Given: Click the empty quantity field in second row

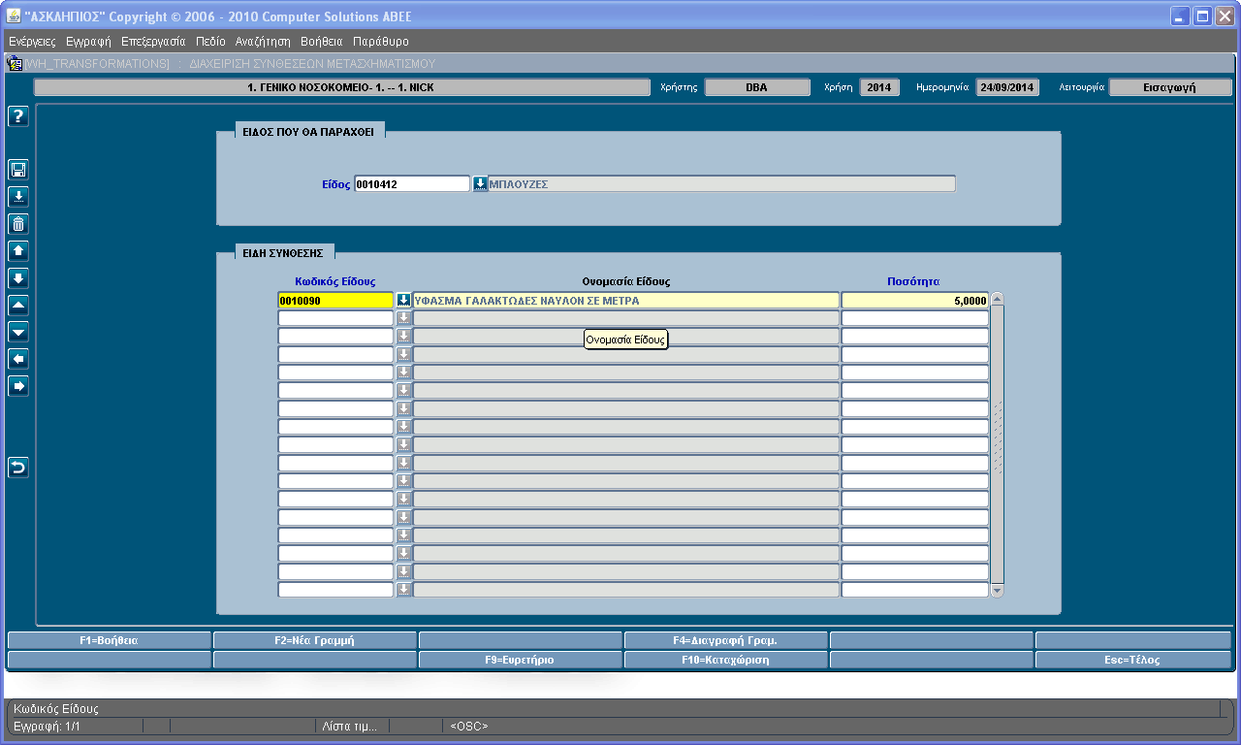Looking at the screenshot, I should tap(914, 318).
